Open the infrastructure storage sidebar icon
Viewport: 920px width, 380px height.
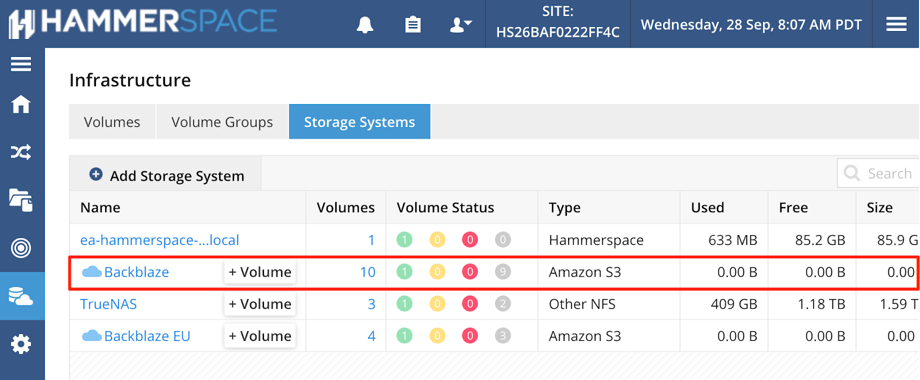21,296
